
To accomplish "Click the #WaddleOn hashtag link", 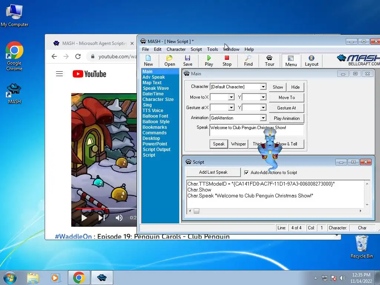I will click(73, 236).
